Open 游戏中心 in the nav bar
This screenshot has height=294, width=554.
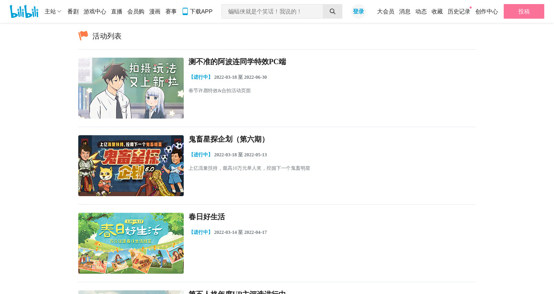click(95, 11)
